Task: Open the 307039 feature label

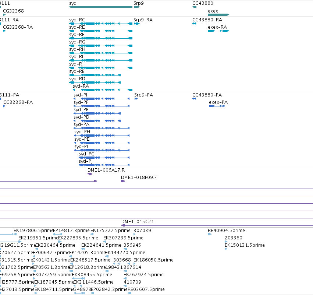Action: tap(142, 231)
